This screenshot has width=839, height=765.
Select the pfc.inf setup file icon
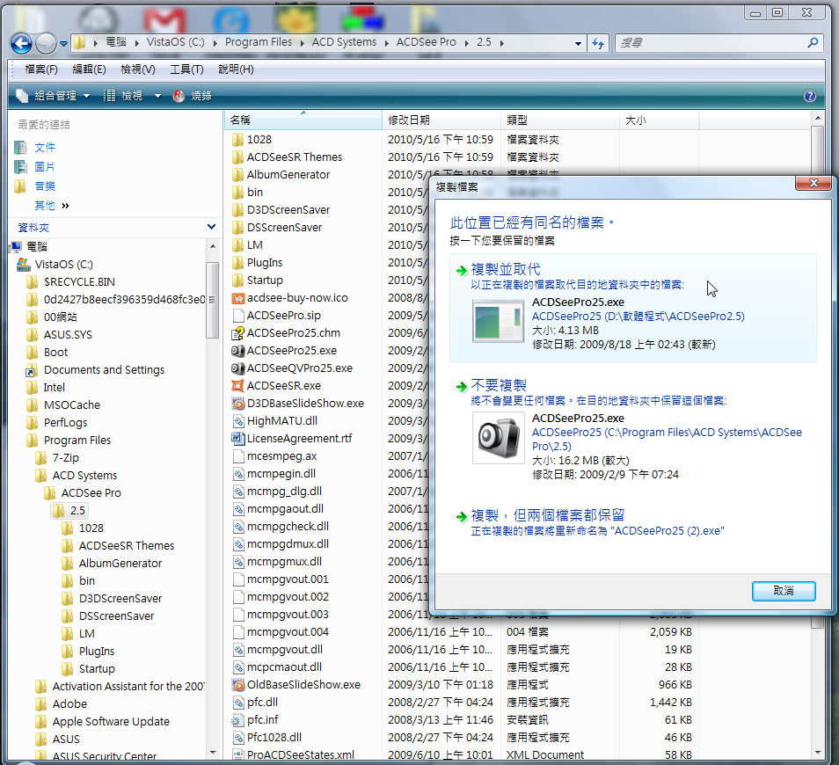click(x=238, y=720)
